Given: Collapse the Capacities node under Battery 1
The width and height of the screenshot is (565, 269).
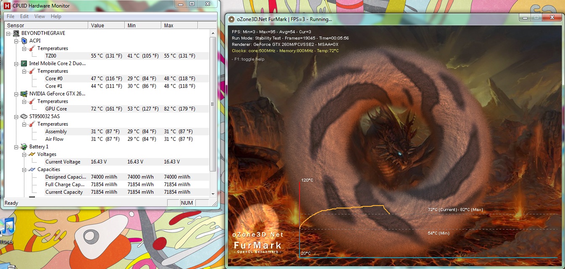Looking at the screenshot, I should point(24,169).
